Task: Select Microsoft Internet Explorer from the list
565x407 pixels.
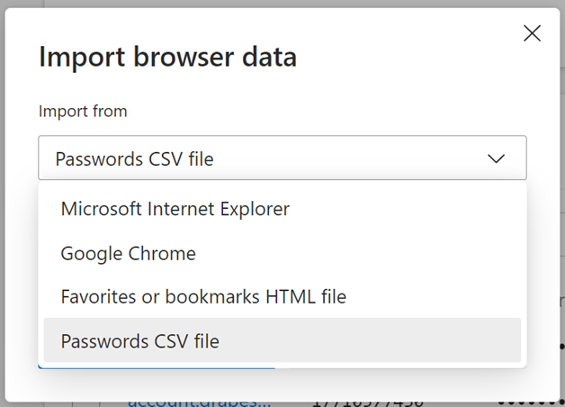Action: pyautogui.click(x=175, y=209)
